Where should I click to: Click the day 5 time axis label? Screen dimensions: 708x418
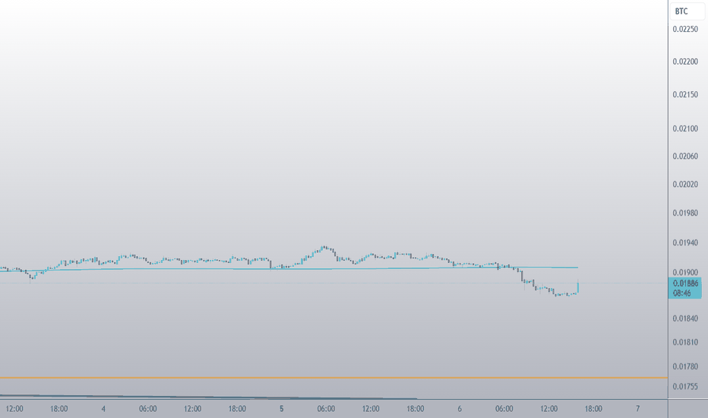(281, 409)
